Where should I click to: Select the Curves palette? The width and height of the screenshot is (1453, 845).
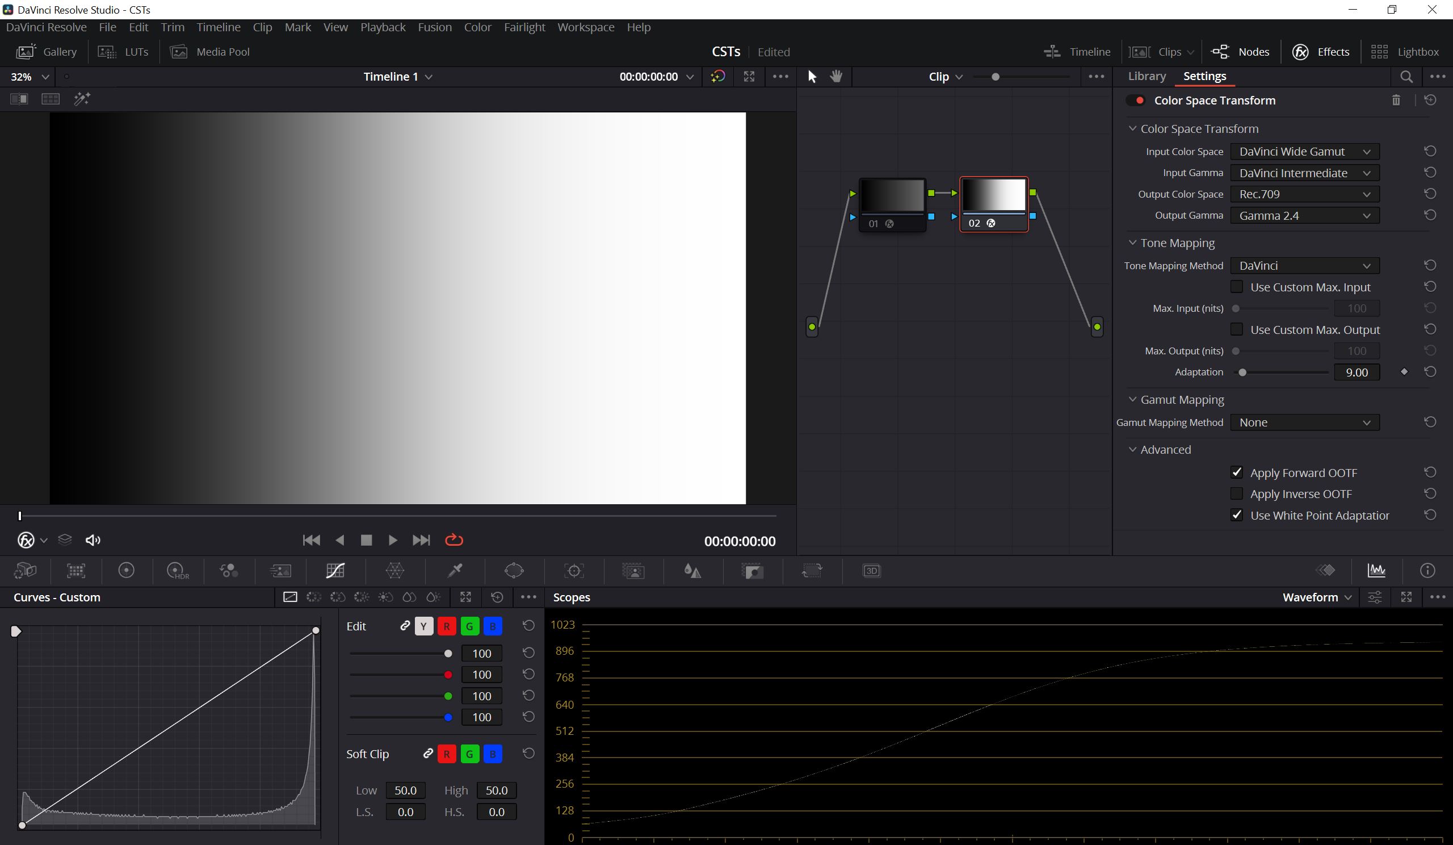[x=335, y=571]
